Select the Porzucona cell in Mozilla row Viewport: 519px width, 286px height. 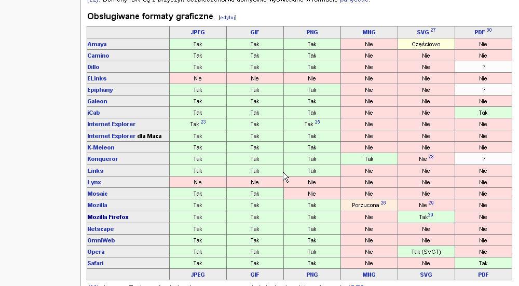tap(368, 205)
